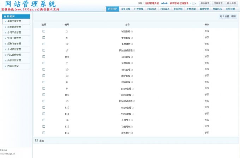Click the page icon beside 至强价格
The width and height of the screenshot is (240, 158).
tap(132, 63)
